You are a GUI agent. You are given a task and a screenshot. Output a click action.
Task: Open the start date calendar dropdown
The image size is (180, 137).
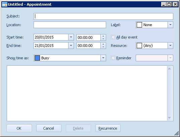click(71, 37)
